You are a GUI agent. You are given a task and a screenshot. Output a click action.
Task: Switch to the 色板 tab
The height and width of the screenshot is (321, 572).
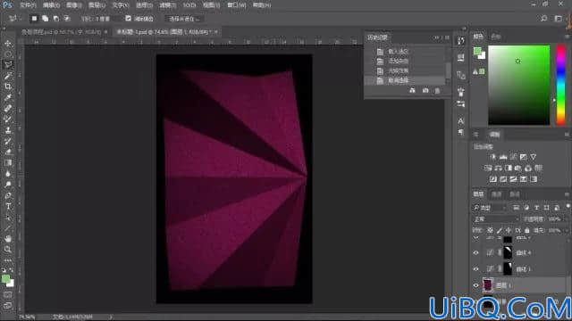495,37
